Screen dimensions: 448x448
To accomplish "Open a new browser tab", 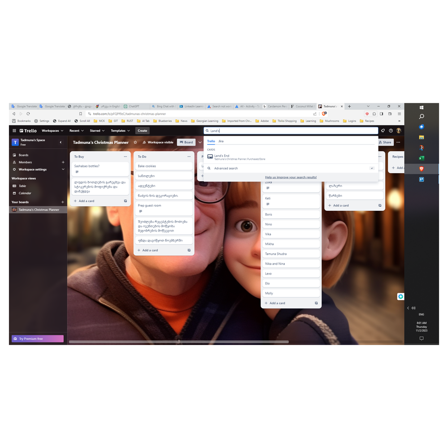I will [x=349, y=106].
